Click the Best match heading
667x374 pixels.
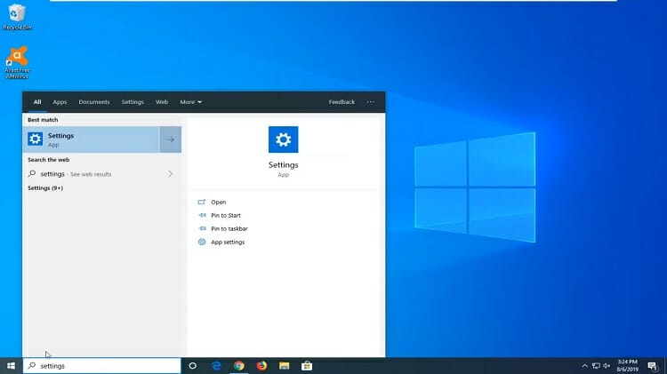tap(43, 120)
